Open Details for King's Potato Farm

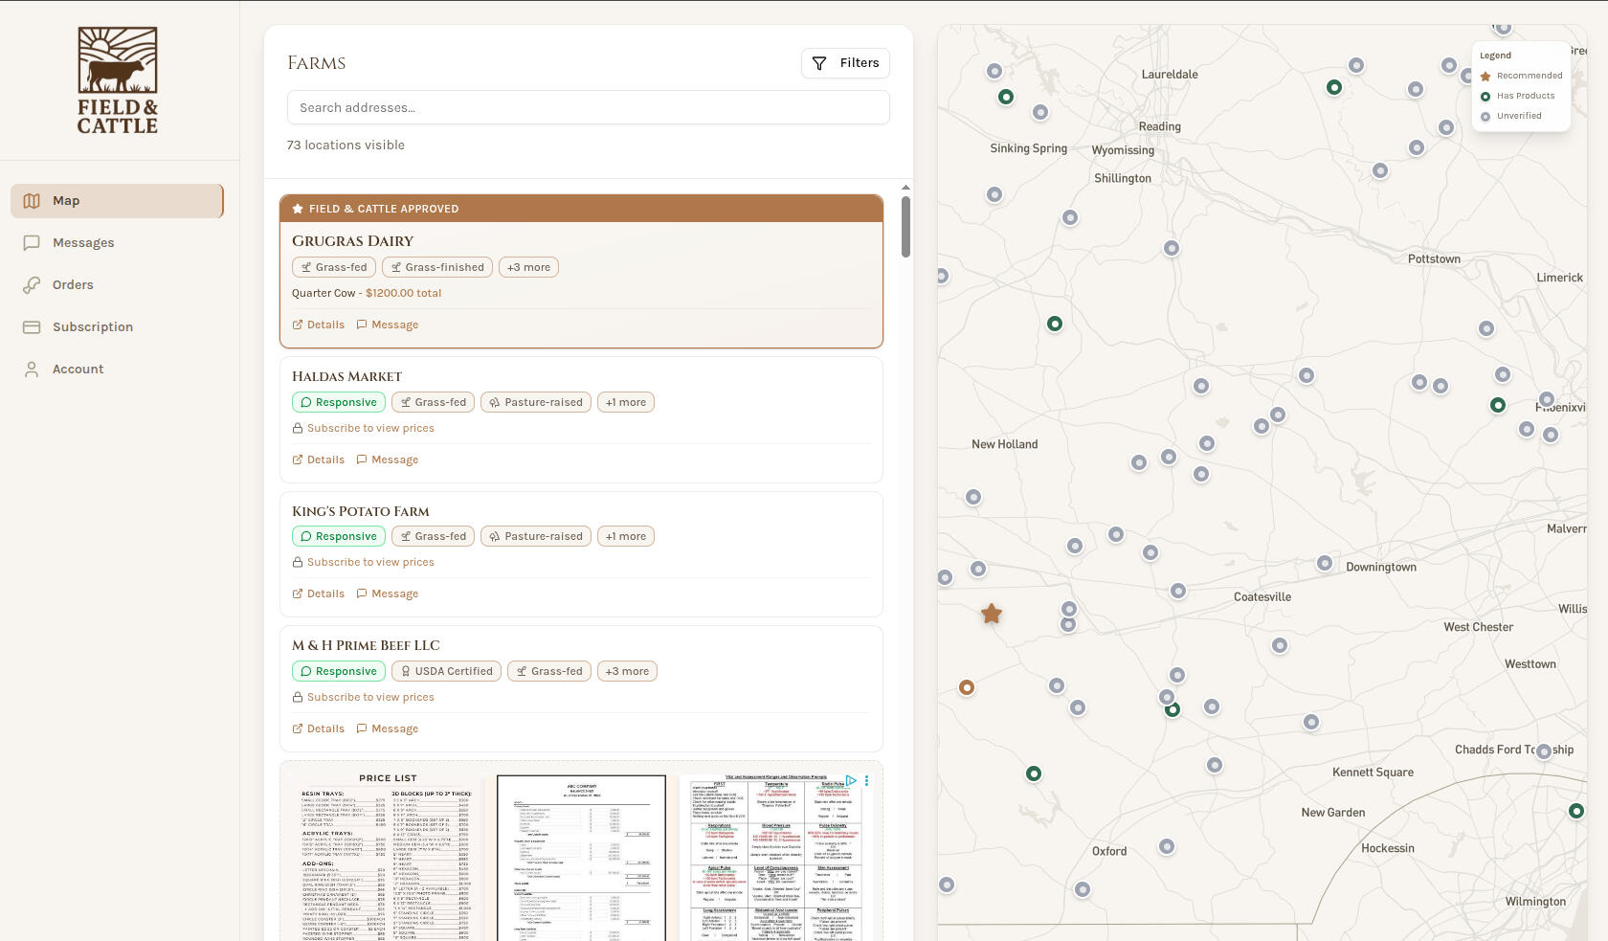[319, 594]
